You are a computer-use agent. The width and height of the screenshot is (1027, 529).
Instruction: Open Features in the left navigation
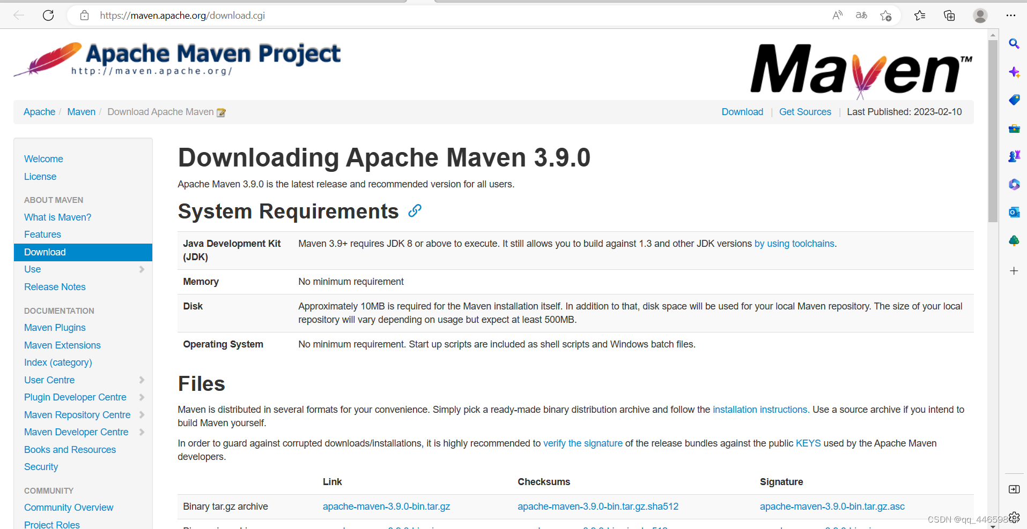pyautogui.click(x=42, y=235)
